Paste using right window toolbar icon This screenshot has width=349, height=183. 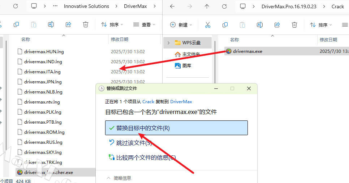pyautogui.click(x=242, y=25)
